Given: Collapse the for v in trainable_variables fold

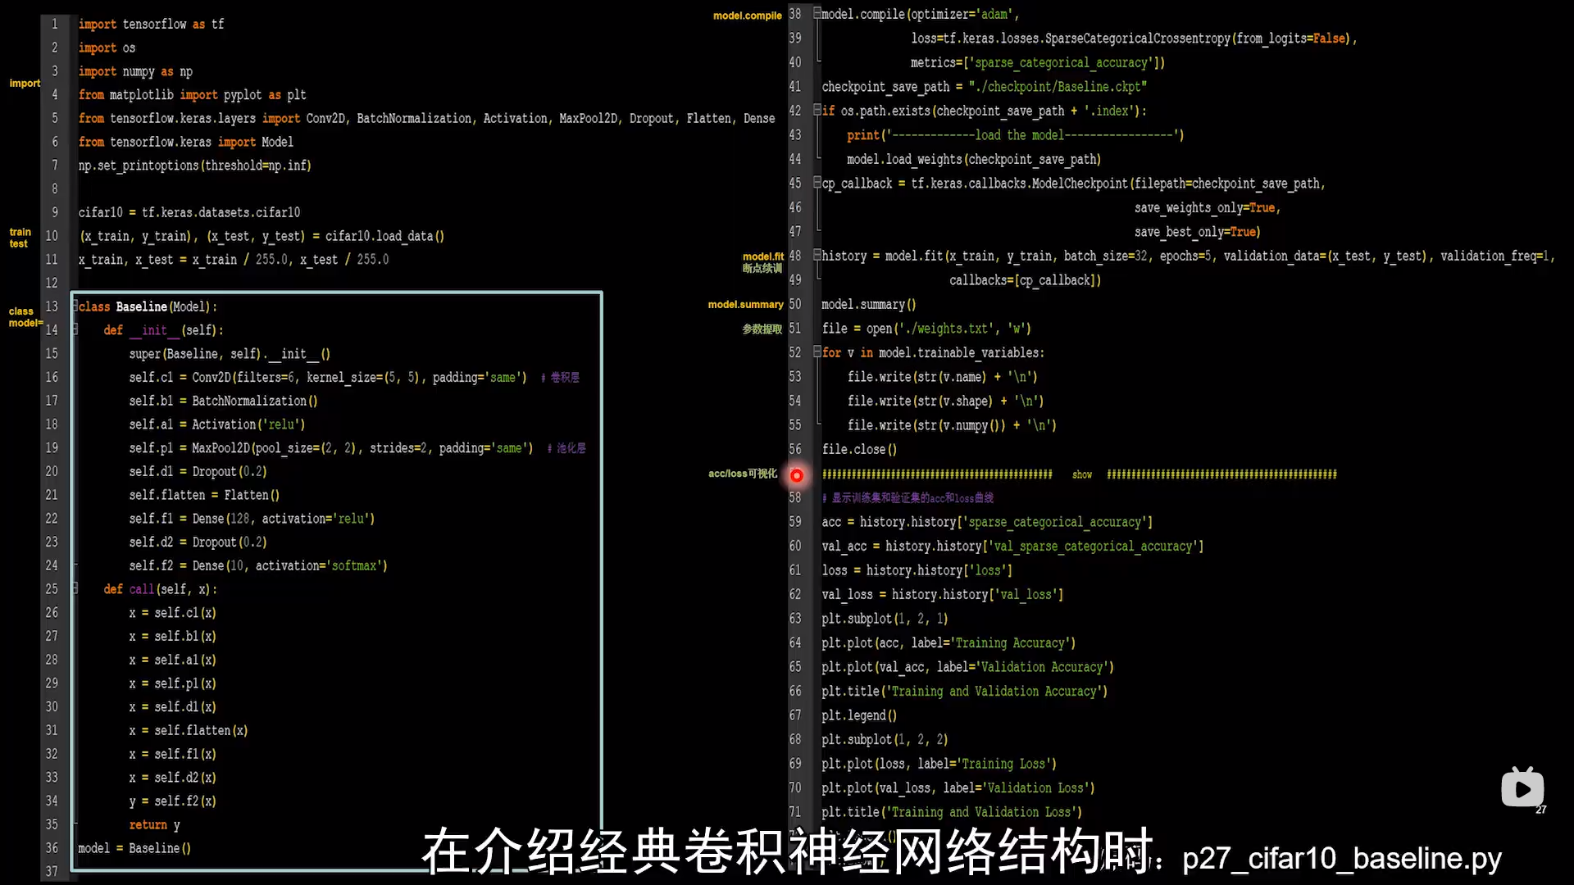Looking at the screenshot, I should point(817,352).
